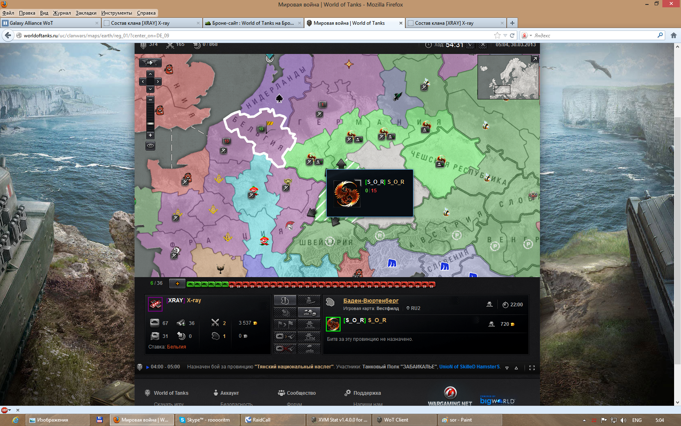Click the Wargaming.net logo

click(x=450, y=396)
